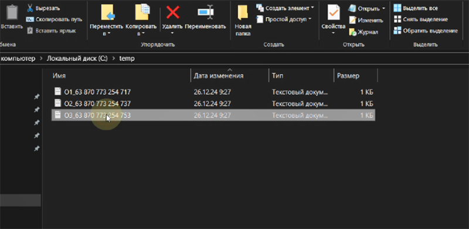
Task: Click the Журнал button
Action: pos(363,32)
